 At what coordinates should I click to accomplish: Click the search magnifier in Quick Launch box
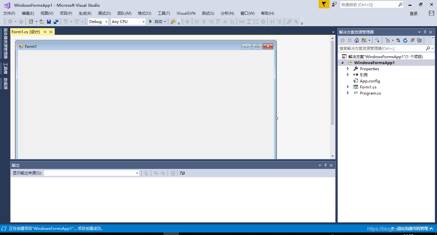[x=400, y=4]
